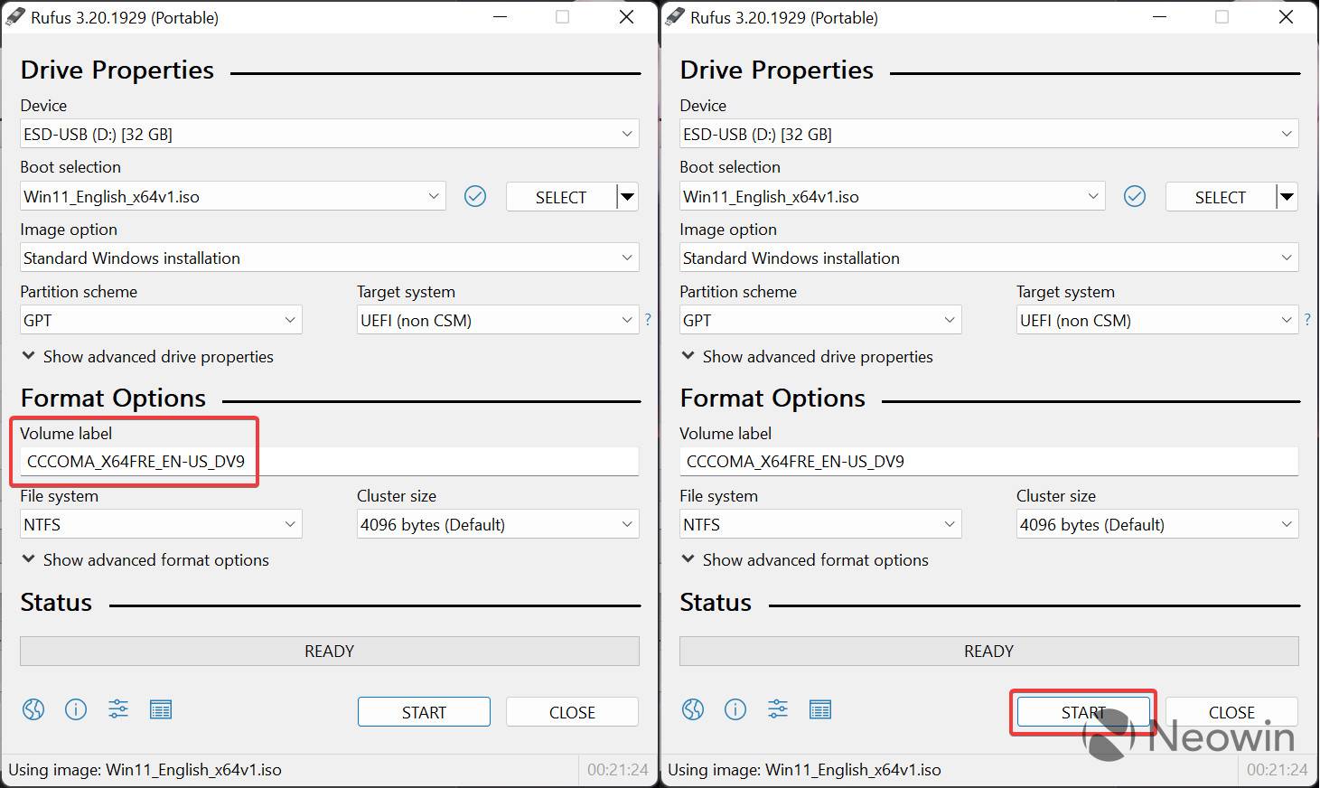1320x788 pixels.
Task: Open settings sliders icon in left window
Action: [118, 710]
